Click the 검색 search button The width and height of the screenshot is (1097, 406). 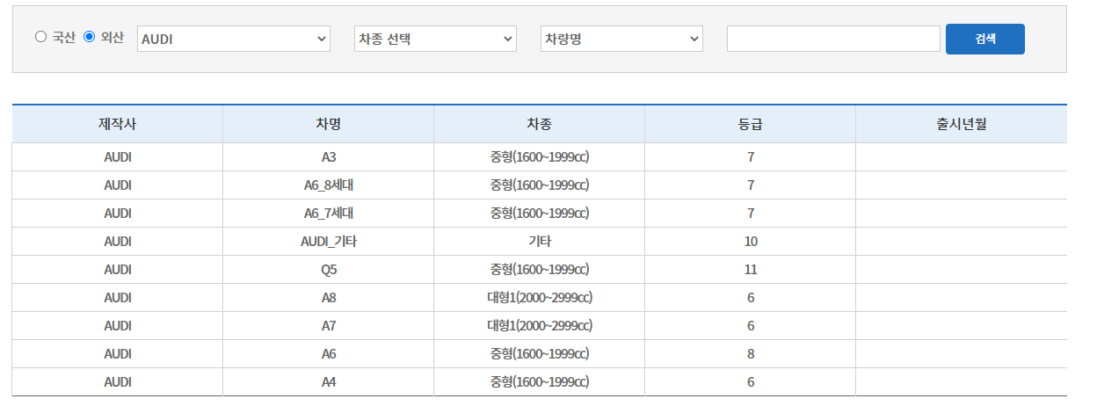(x=985, y=39)
